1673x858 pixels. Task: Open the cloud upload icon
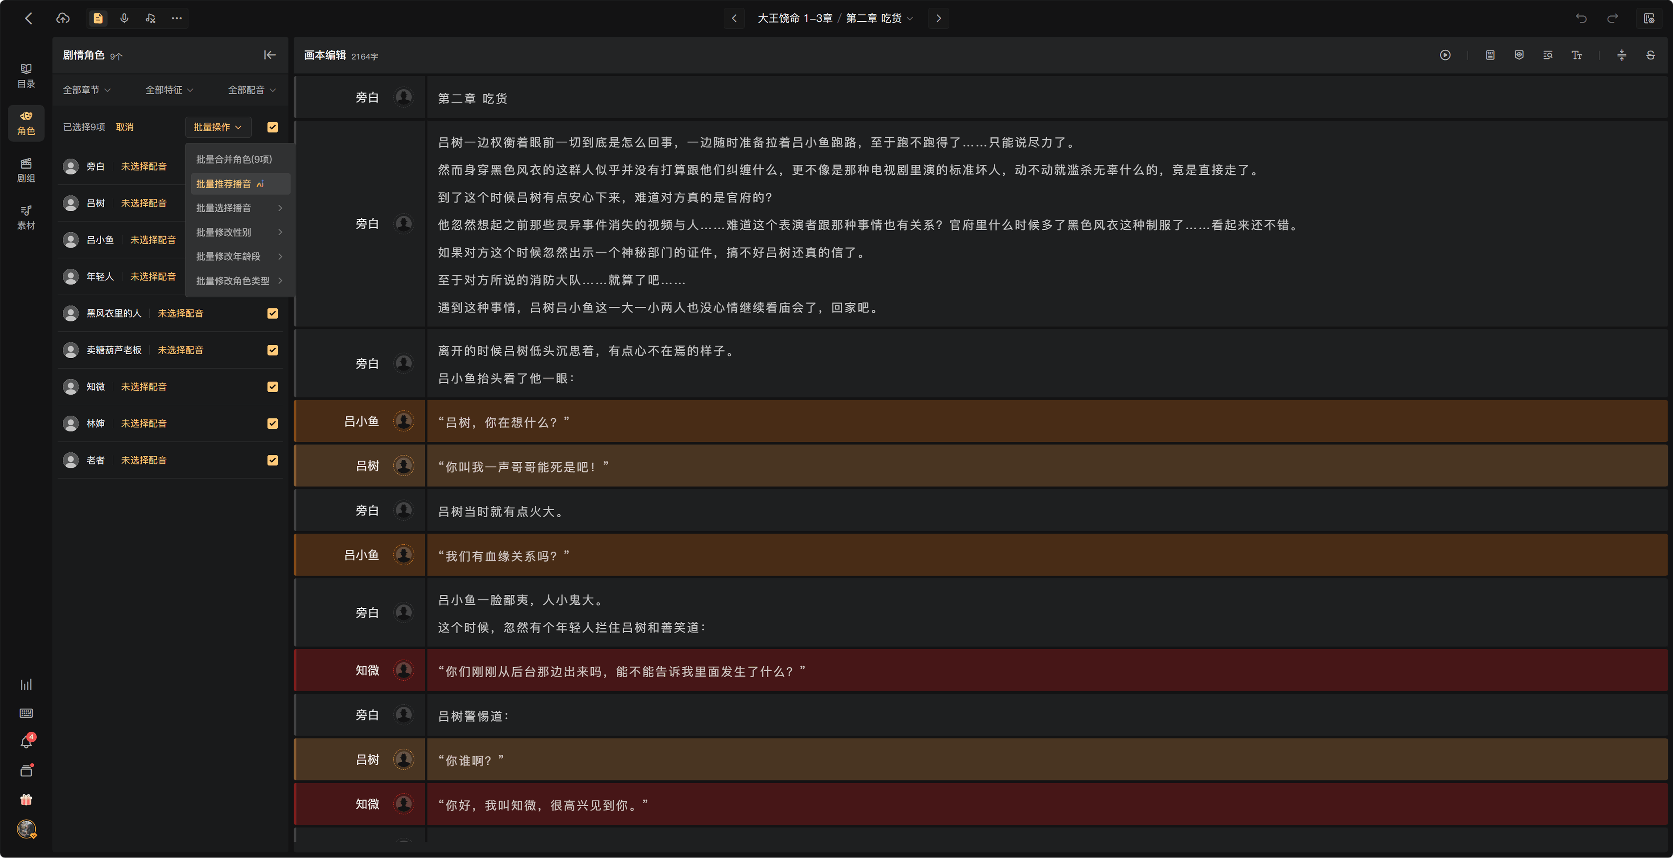click(x=63, y=18)
